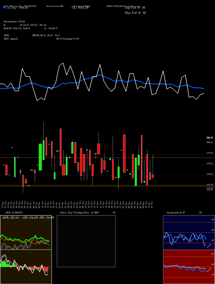The width and height of the screenshot is (215, 284).
Task: Open the blue Stochastics chart panel
Action: pos(189,232)
